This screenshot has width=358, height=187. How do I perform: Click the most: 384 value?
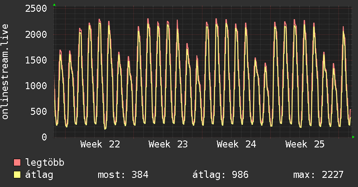[123, 175]
